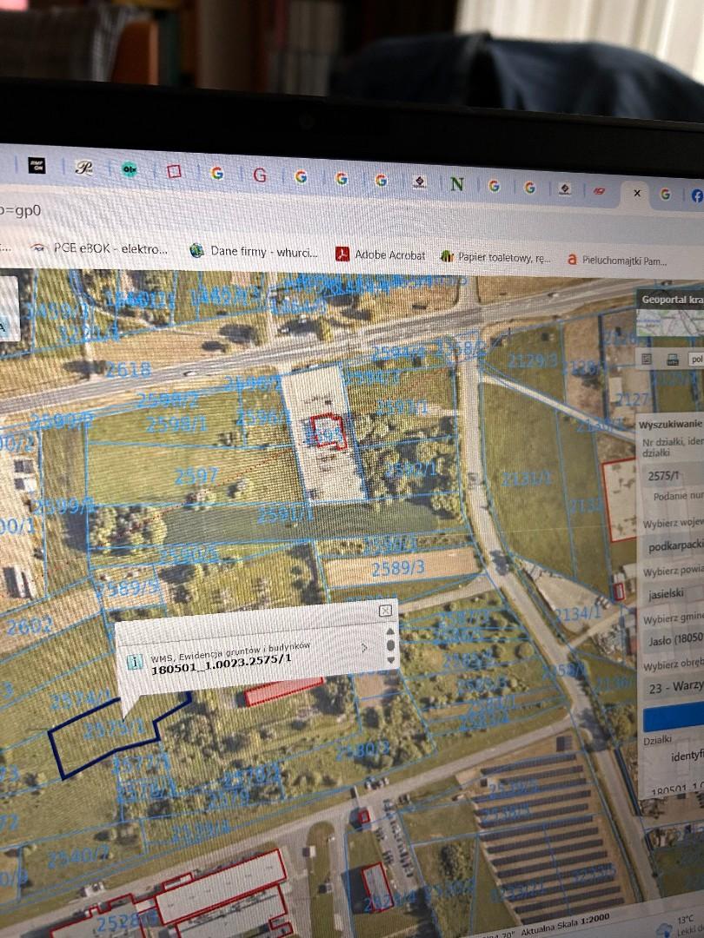Open the green N favicon browser tab

coord(457,183)
